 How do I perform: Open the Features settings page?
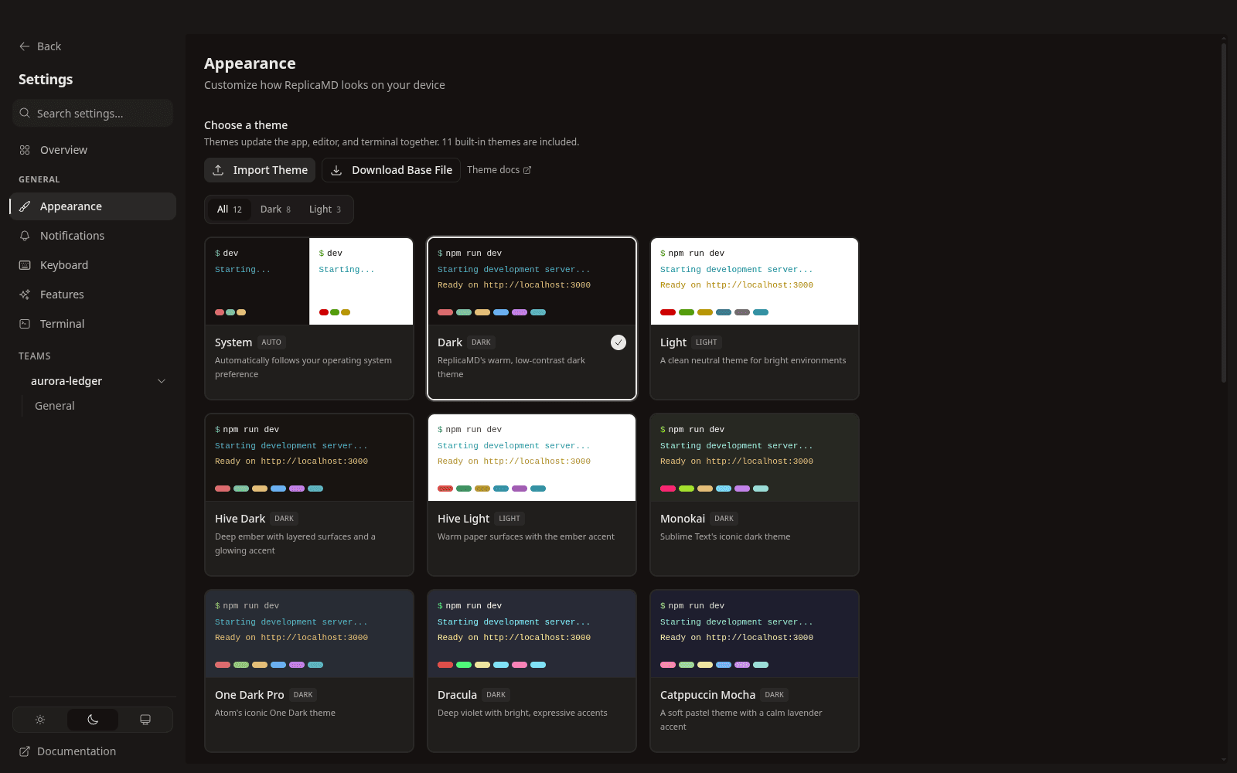point(93,295)
